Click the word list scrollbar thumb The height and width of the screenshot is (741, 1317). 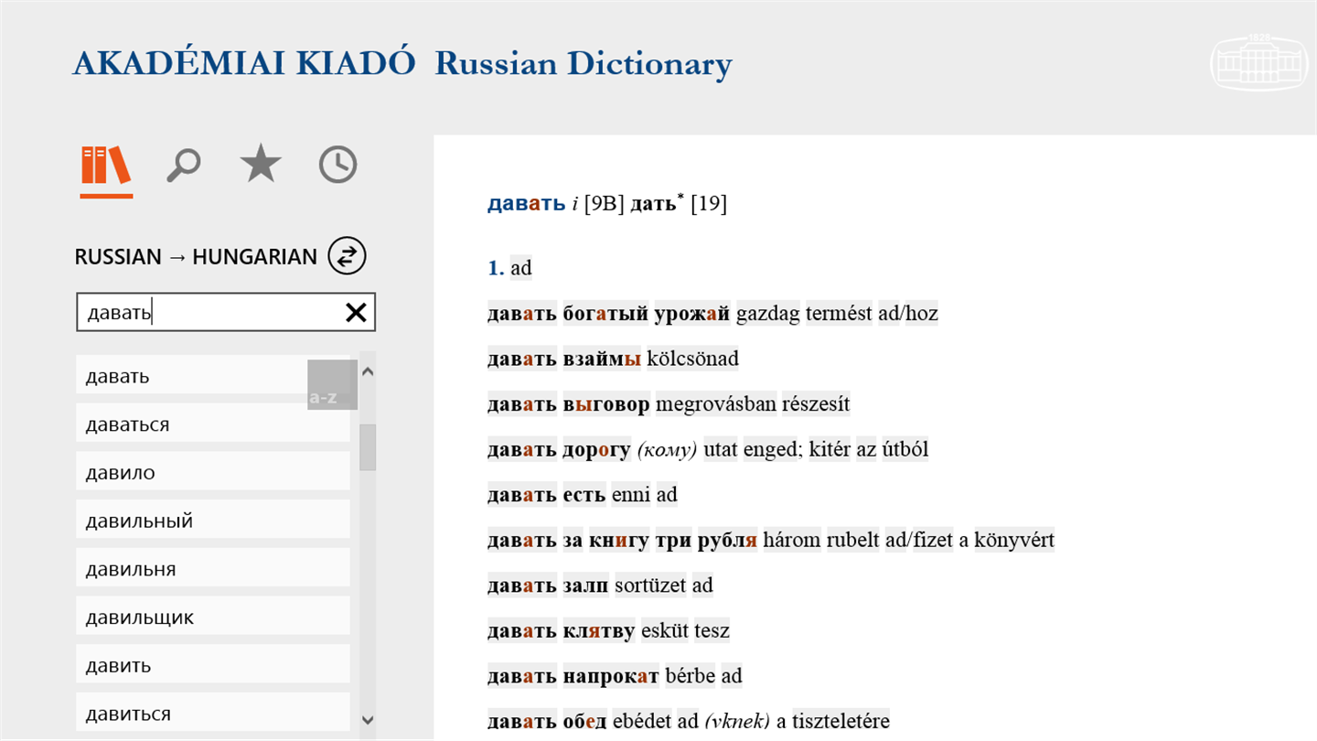368,446
